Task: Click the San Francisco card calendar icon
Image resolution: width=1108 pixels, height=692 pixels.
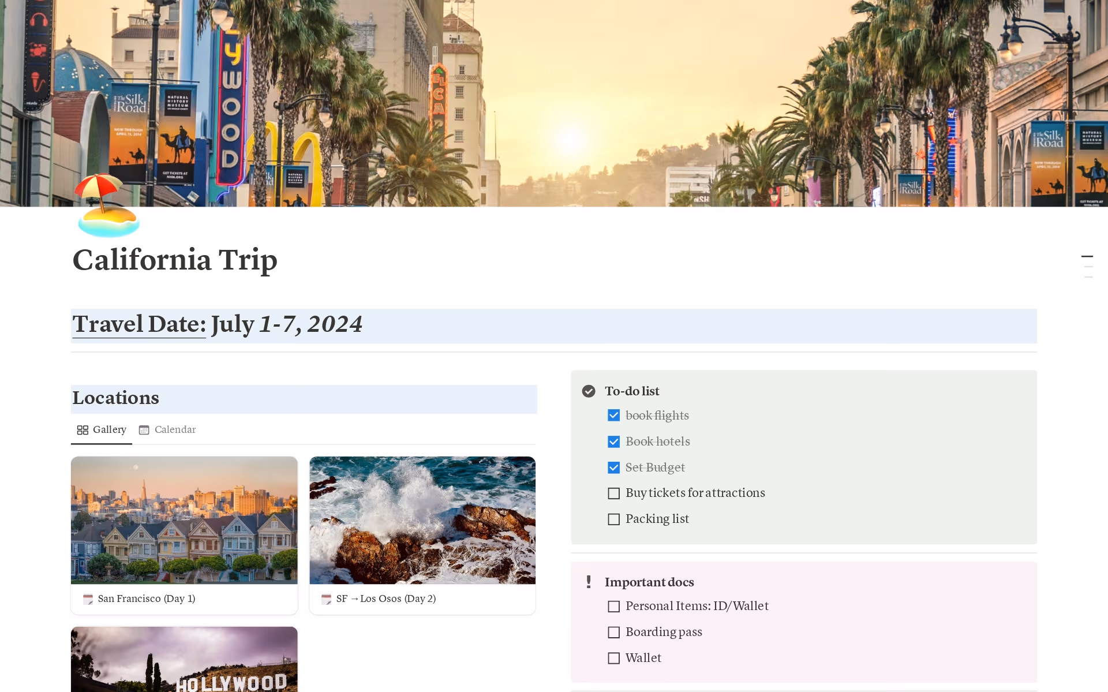Action: pos(88,599)
